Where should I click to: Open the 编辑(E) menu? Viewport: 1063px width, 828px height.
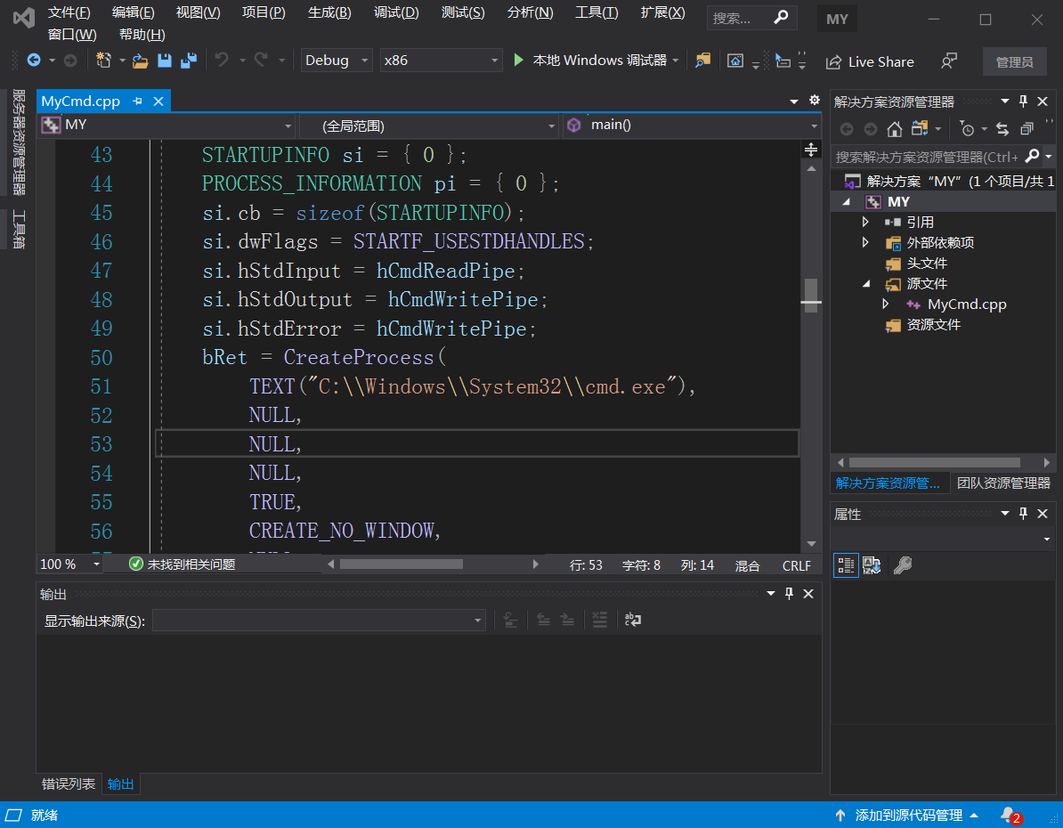pos(133,12)
